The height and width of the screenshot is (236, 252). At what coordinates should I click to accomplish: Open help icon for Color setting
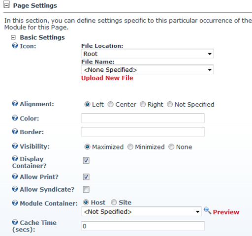point(15,118)
